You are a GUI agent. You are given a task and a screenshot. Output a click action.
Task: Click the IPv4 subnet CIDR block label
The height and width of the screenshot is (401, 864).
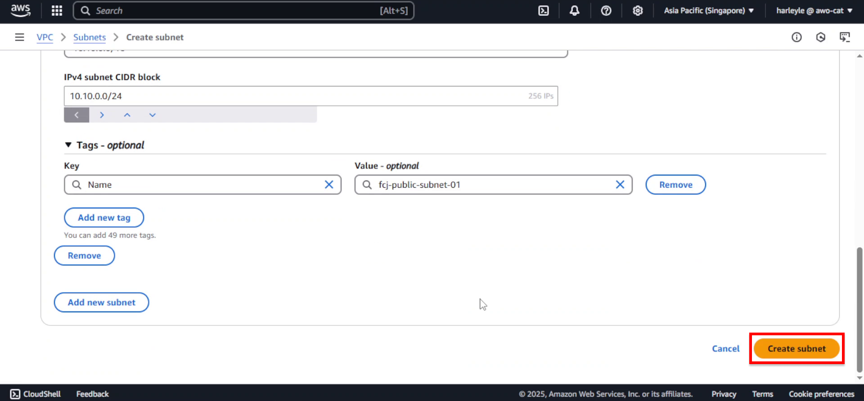click(112, 77)
